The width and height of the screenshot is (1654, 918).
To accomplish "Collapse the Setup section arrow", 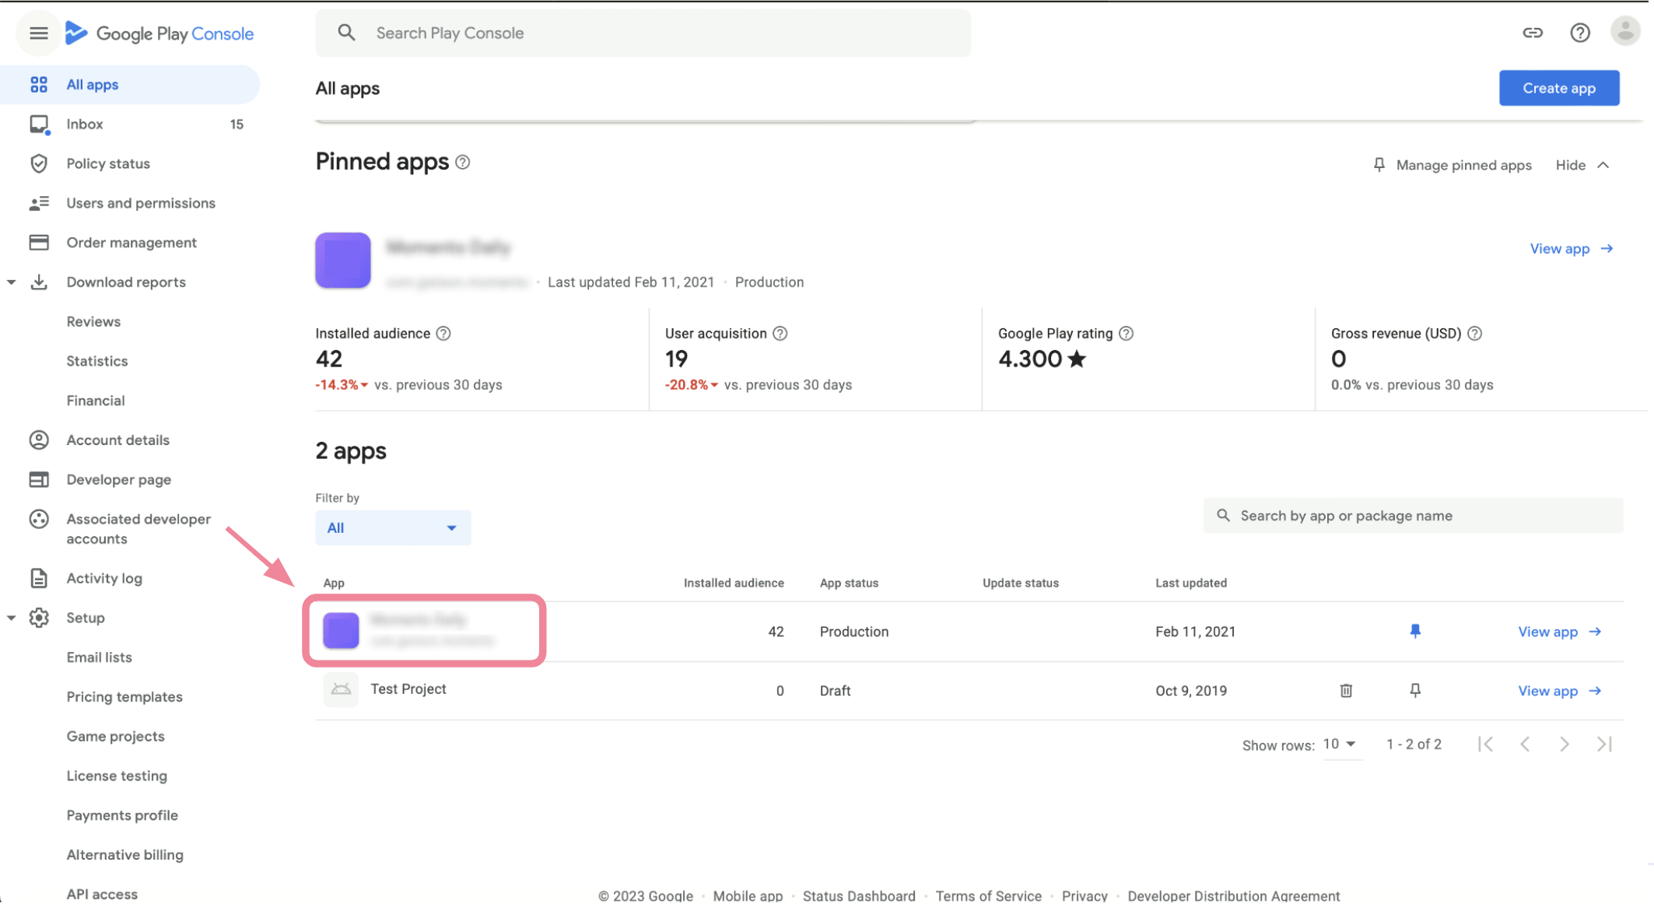I will click(x=12, y=618).
